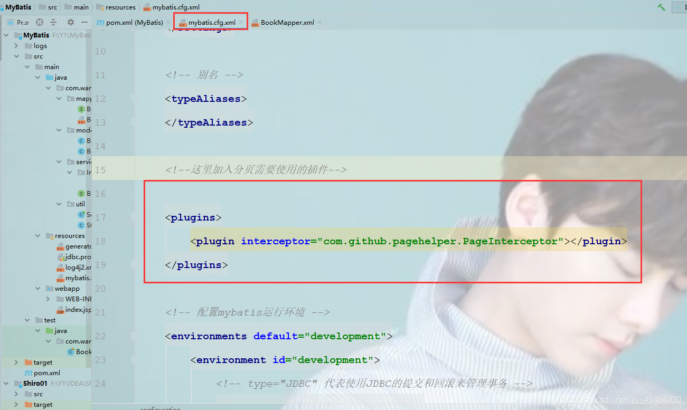The image size is (687, 410).
Task: Click the locate-current-file crosshair icon
Action: click(x=40, y=22)
